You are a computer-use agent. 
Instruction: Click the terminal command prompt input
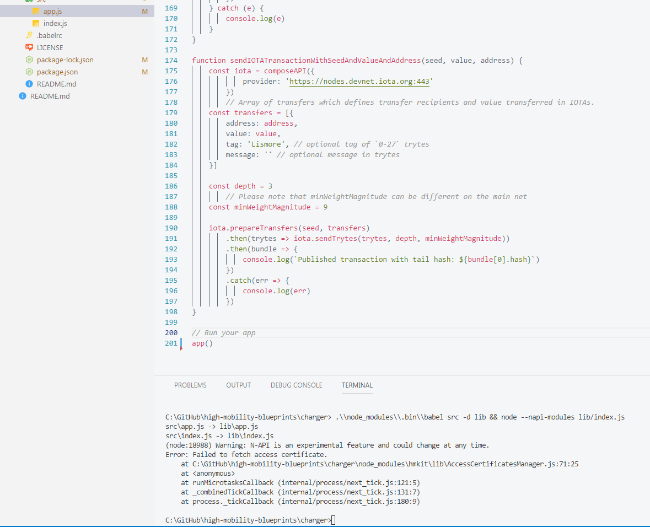coord(333,520)
